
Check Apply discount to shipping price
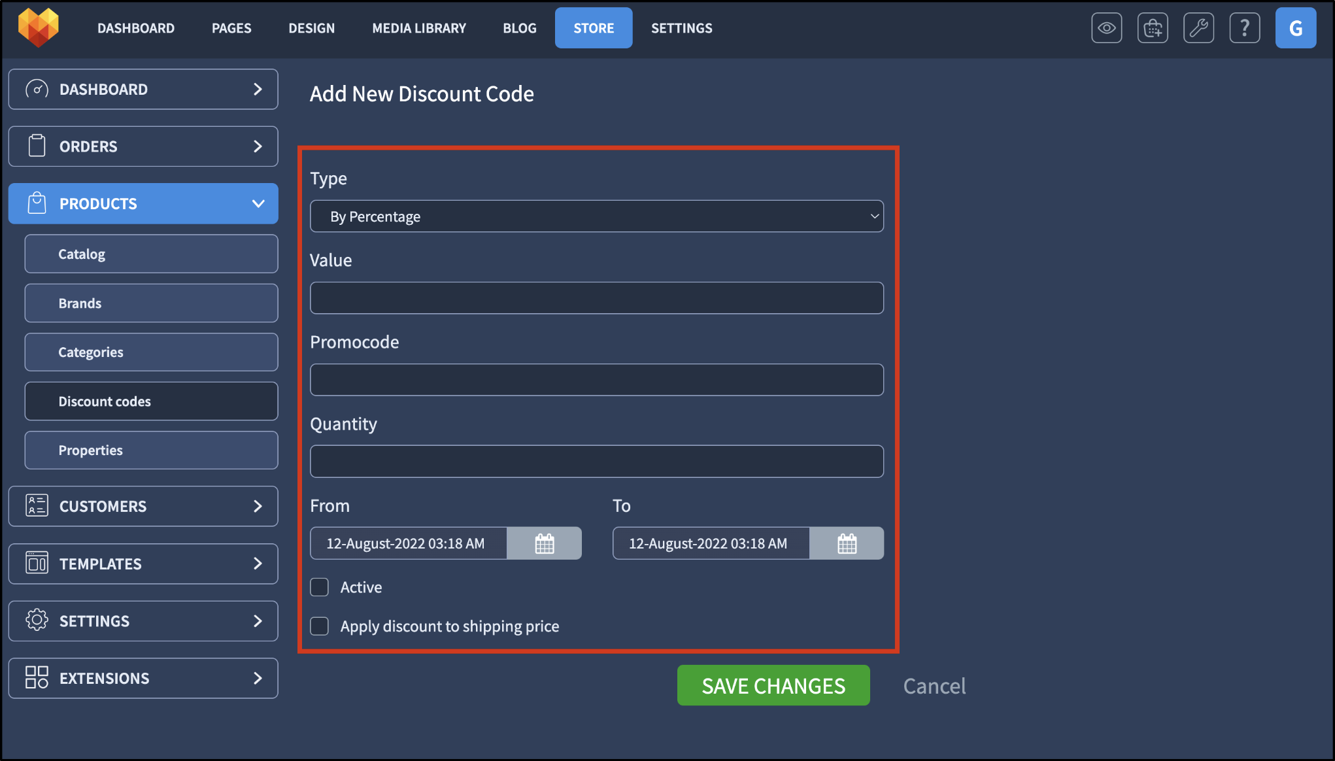pyautogui.click(x=320, y=626)
